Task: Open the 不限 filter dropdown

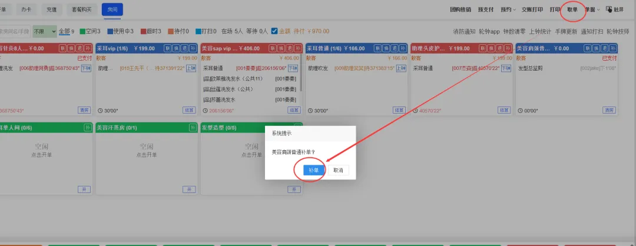Action: coord(45,31)
